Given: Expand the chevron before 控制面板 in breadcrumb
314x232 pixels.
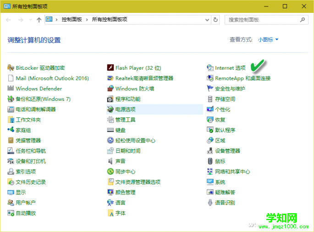Looking at the screenshot, I should point(57,20).
